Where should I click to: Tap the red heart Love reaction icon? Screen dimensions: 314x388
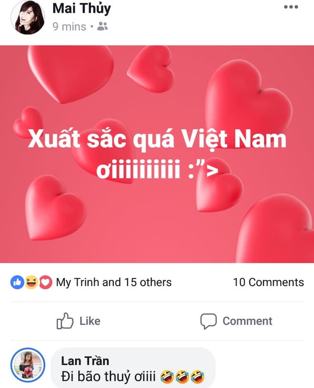pyautogui.click(x=46, y=282)
